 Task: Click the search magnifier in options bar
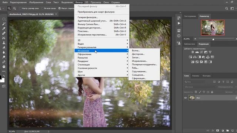[227, 8]
